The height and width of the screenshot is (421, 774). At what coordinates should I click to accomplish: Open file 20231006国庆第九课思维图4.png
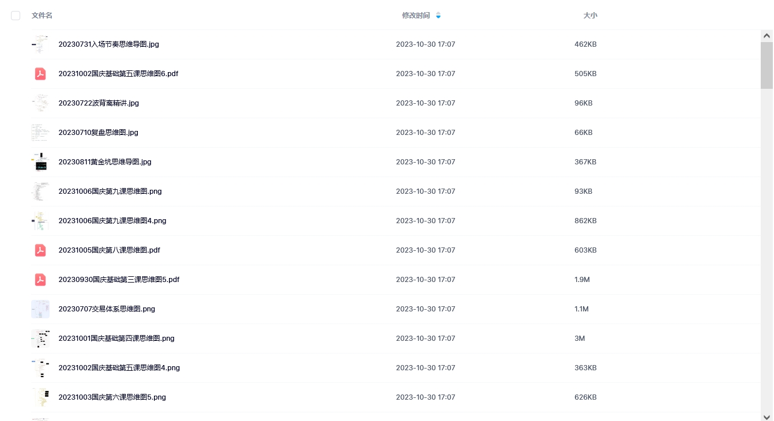(112, 221)
